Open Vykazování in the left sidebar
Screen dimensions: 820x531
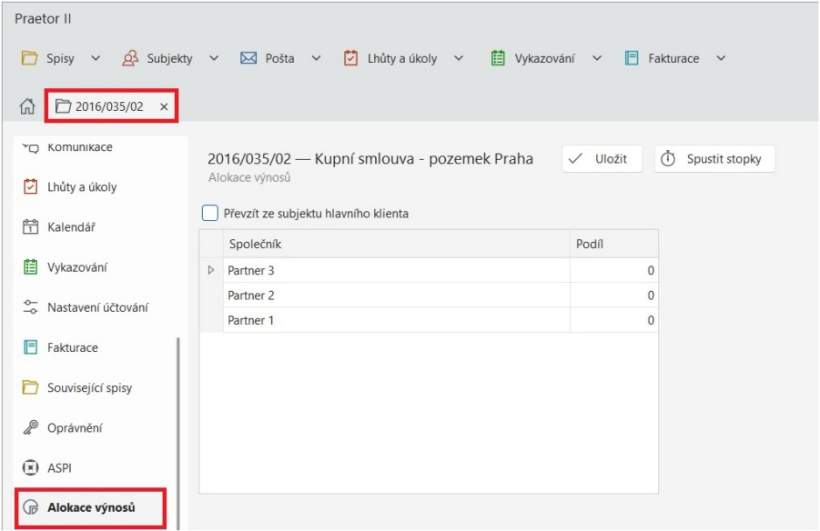(x=77, y=267)
